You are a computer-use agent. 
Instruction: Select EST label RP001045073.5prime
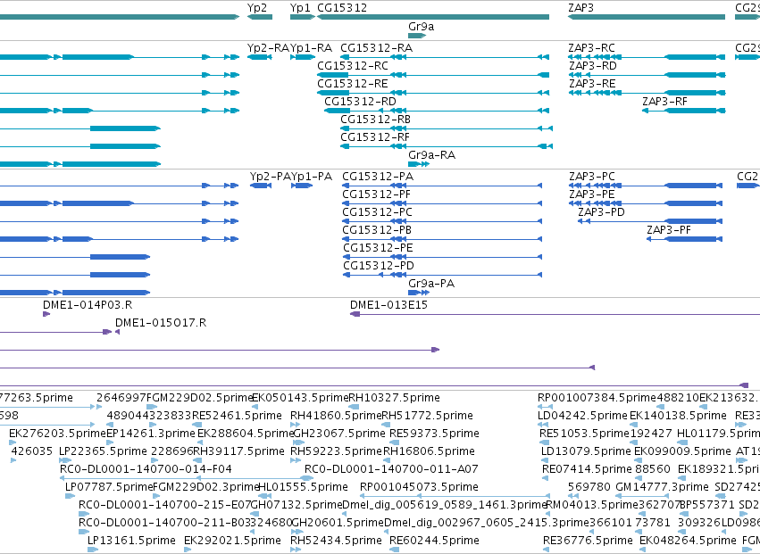[x=419, y=487]
